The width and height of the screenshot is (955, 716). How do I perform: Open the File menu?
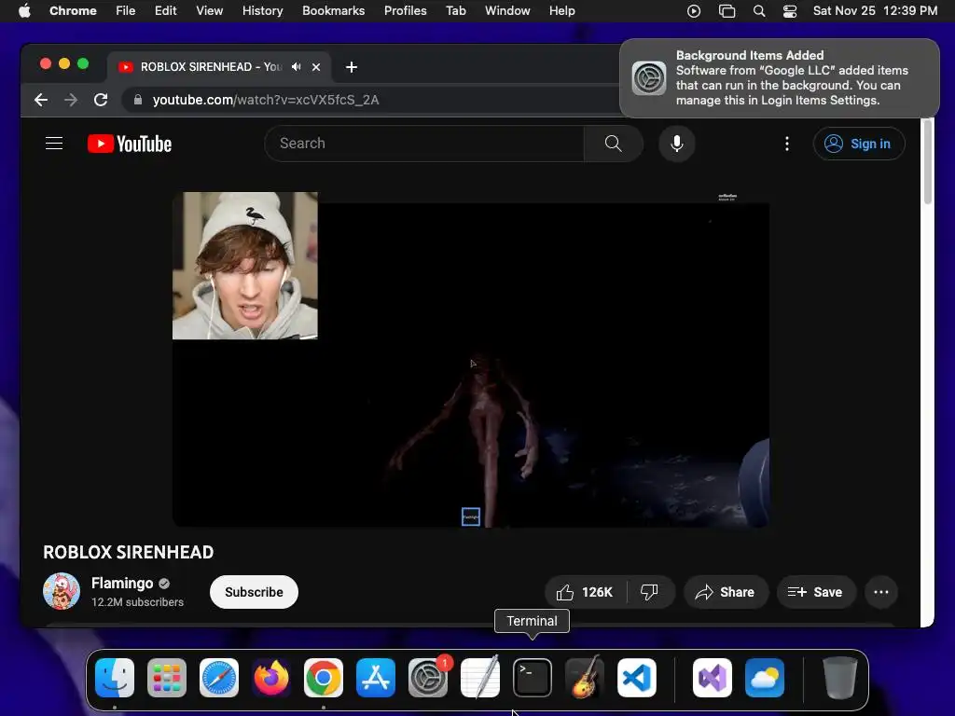click(x=126, y=11)
